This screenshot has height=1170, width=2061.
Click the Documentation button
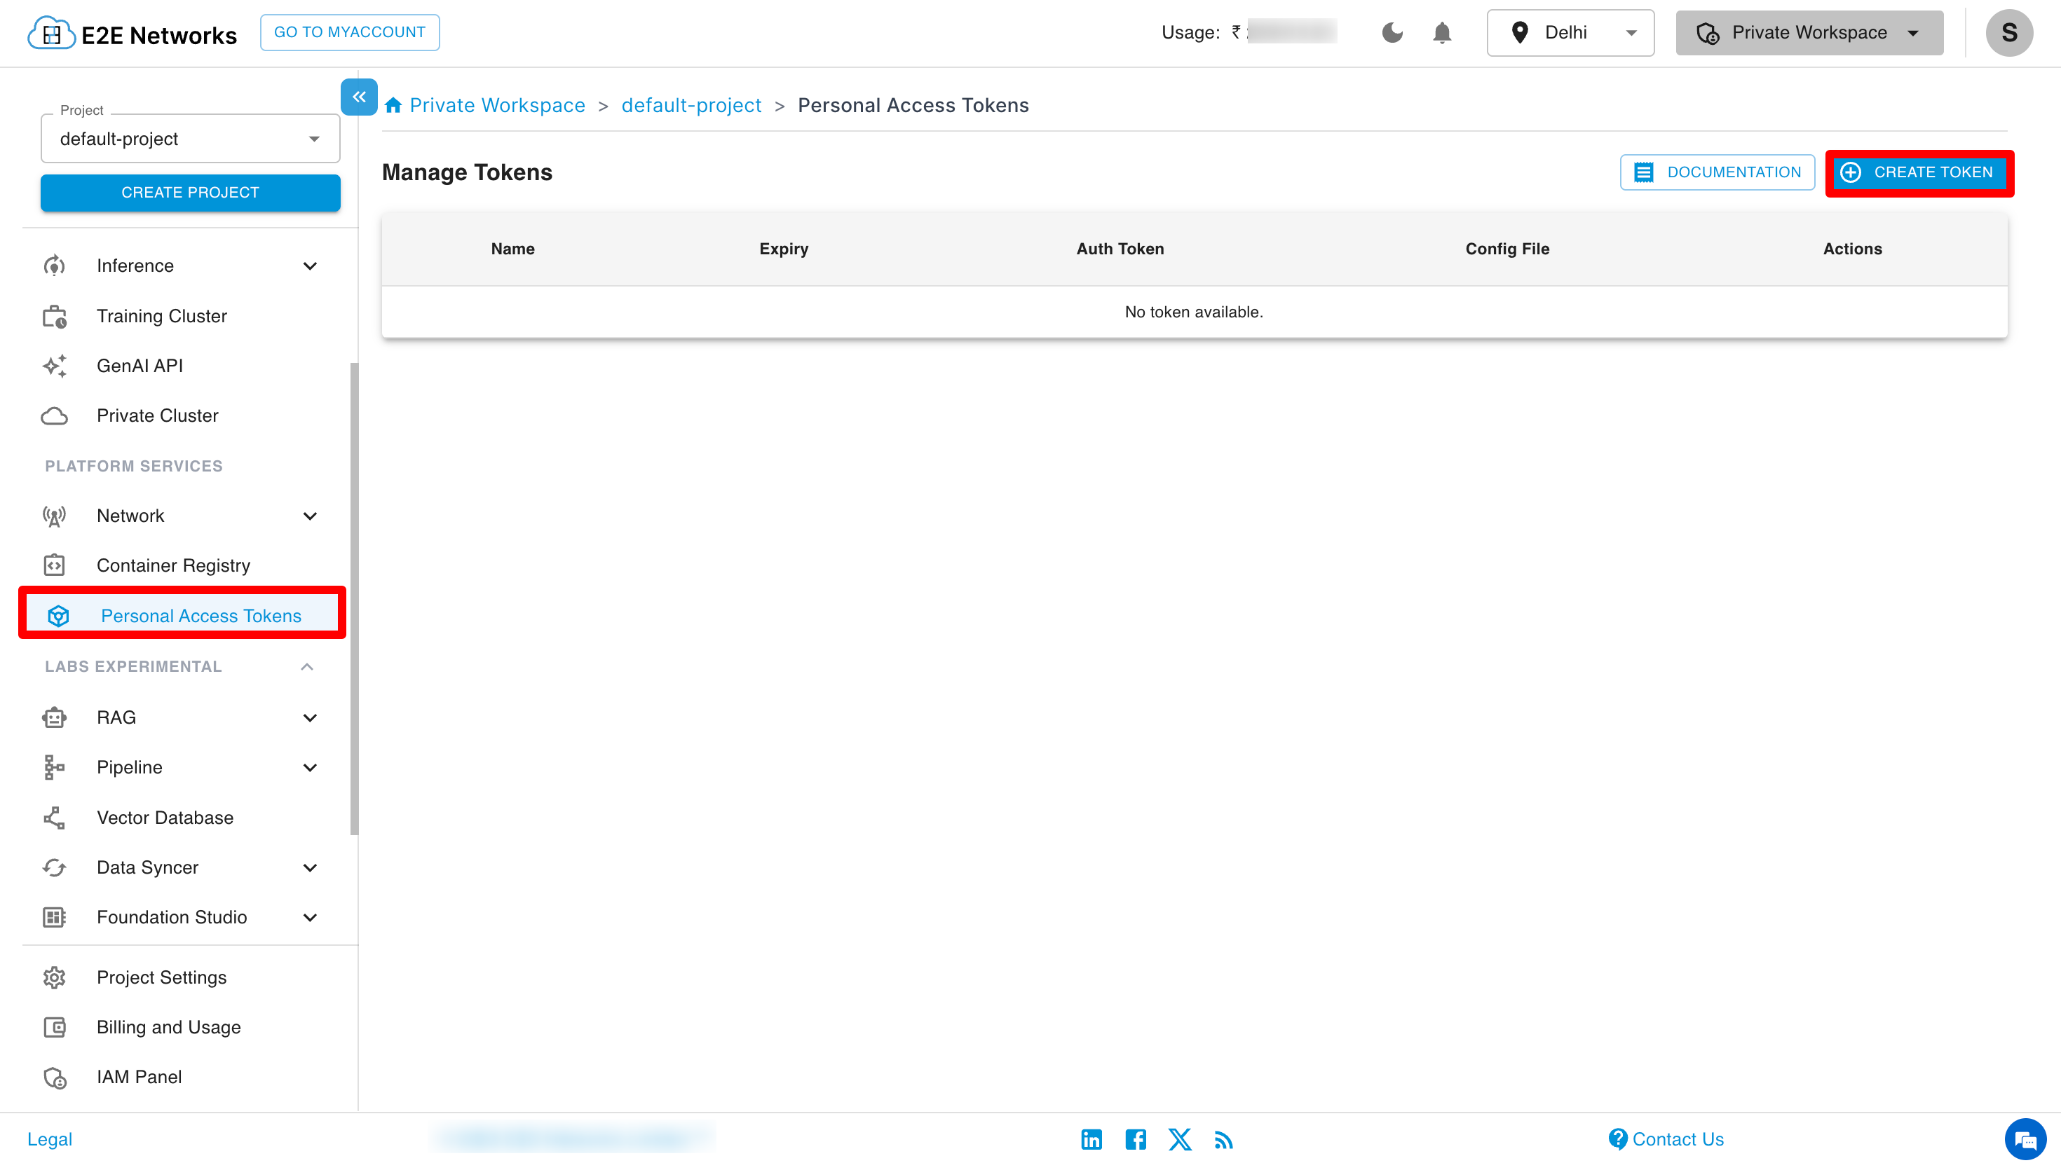1717,173
